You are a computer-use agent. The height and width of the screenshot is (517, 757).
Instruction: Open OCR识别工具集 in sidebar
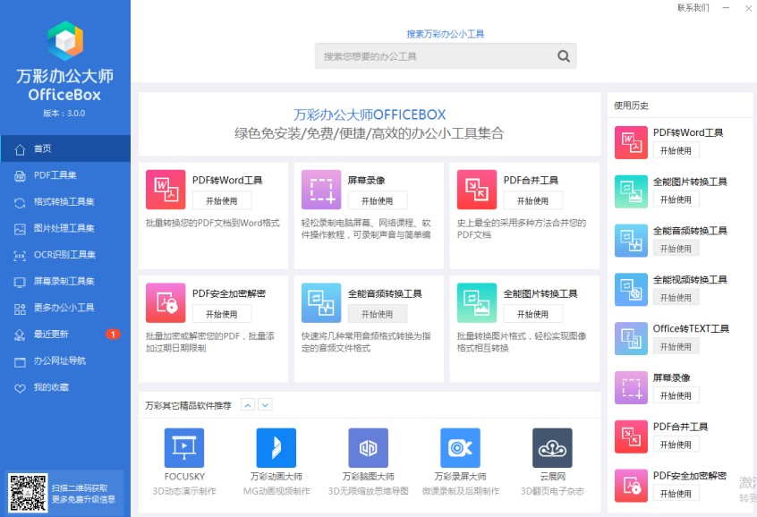(x=65, y=255)
